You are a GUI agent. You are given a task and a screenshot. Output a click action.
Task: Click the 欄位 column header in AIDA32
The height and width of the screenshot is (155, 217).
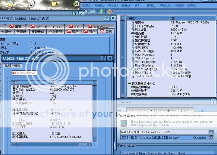pos(148,18)
